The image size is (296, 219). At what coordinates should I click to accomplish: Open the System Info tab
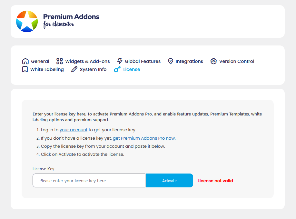[93, 69]
